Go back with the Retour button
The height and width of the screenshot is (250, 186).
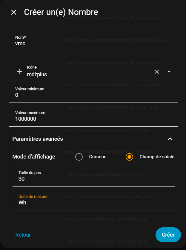(x=23, y=235)
